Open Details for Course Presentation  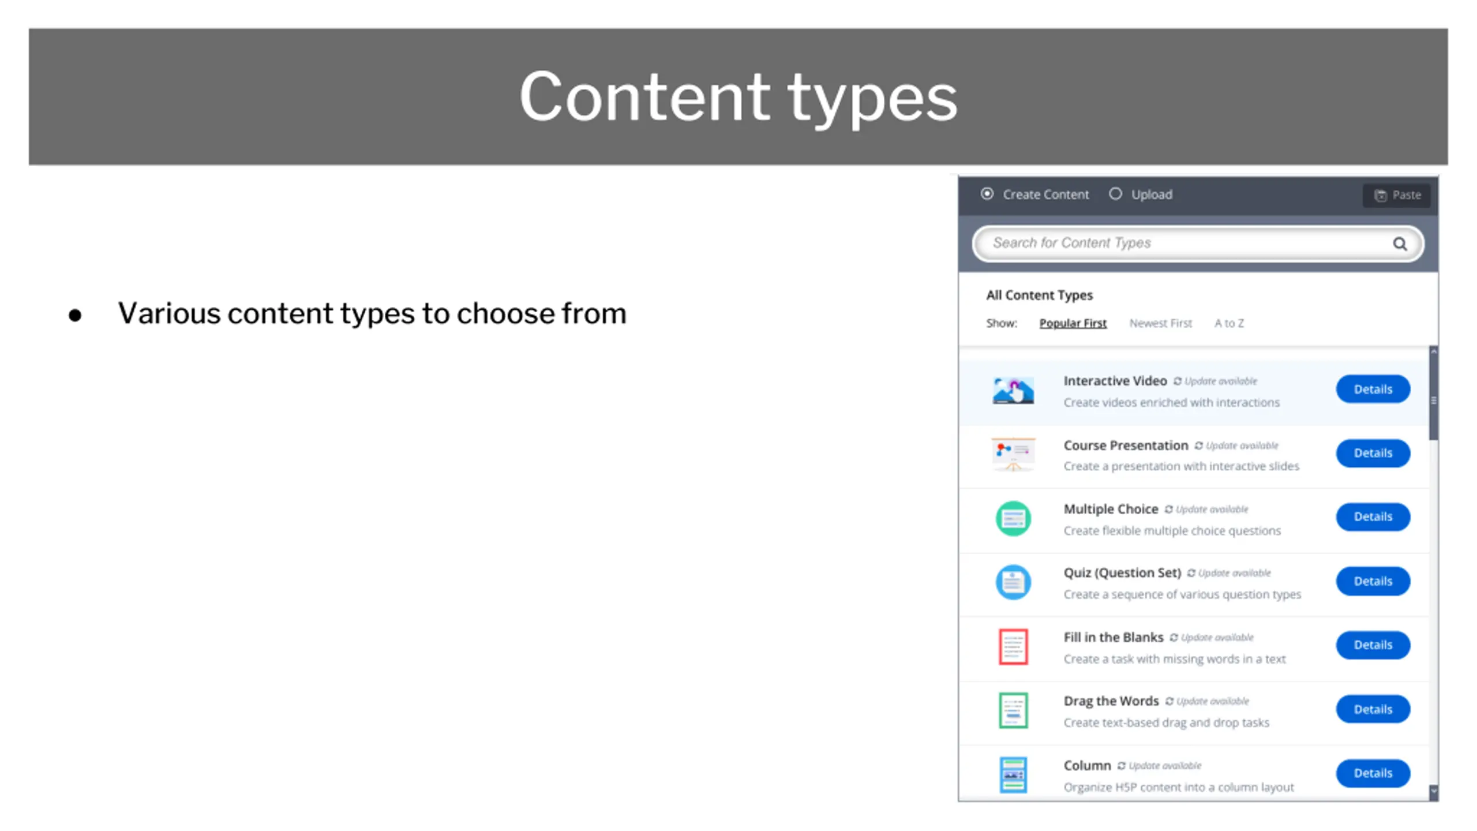point(1373,453)
